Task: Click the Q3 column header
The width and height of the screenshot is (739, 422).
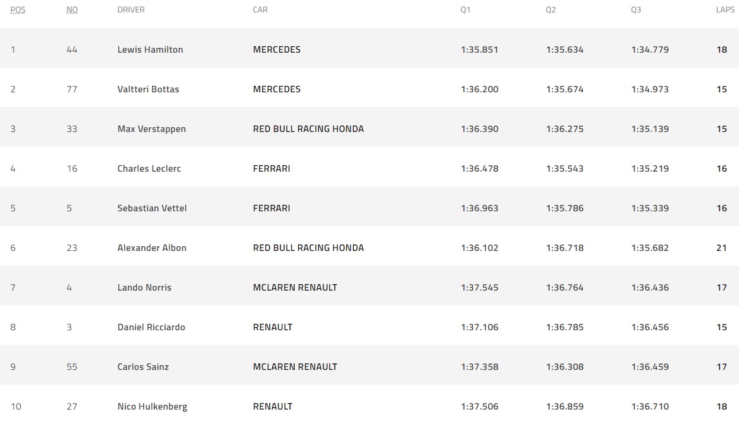Action: (636, 10)
